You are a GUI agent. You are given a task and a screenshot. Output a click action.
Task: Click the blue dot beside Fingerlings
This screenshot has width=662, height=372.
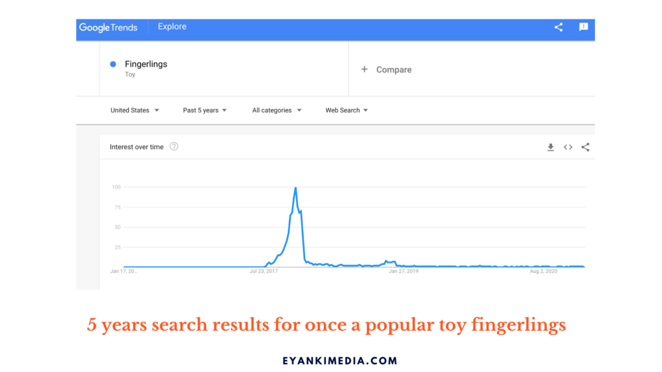tap(112, 64)
